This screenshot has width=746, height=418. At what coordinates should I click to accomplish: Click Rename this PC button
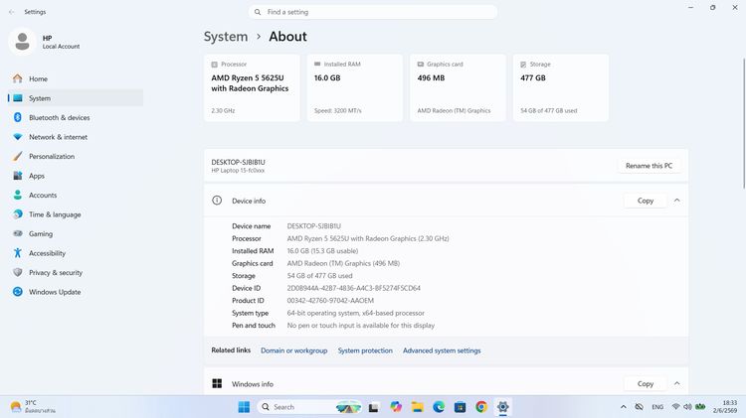(649, 166)
